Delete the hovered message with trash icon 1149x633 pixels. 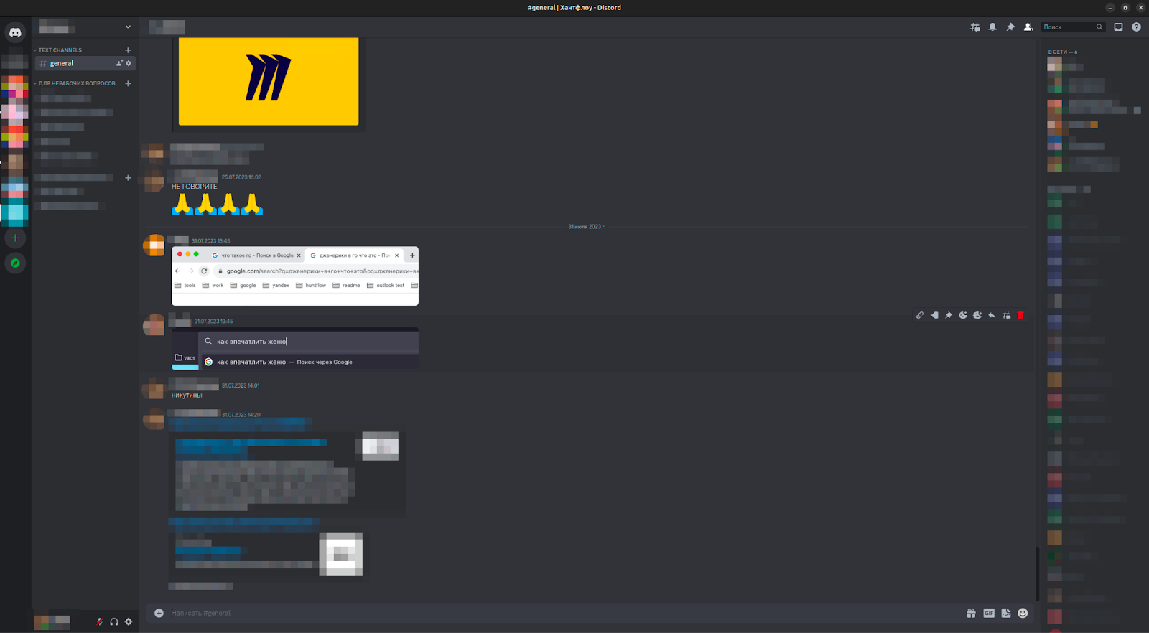tap(1020, 315)
